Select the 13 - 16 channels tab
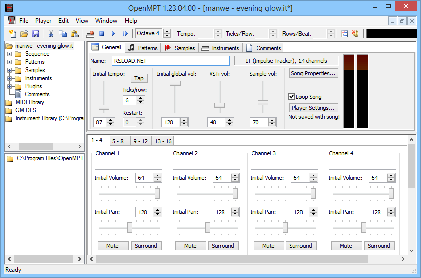Viewport: 421px width, 278px height. pyautogui.click(x=163, y=141)
